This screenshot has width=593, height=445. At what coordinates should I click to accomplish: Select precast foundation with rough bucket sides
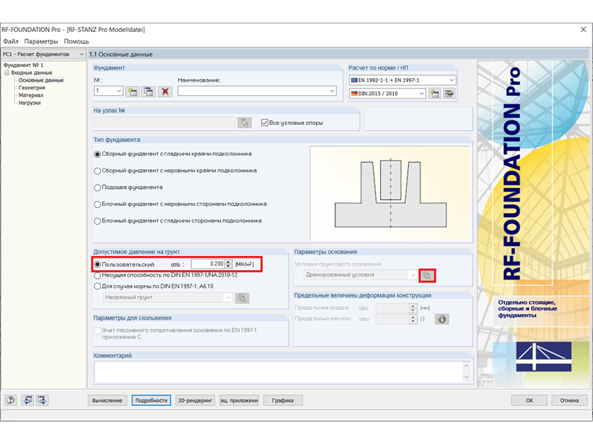click(98, 171)
